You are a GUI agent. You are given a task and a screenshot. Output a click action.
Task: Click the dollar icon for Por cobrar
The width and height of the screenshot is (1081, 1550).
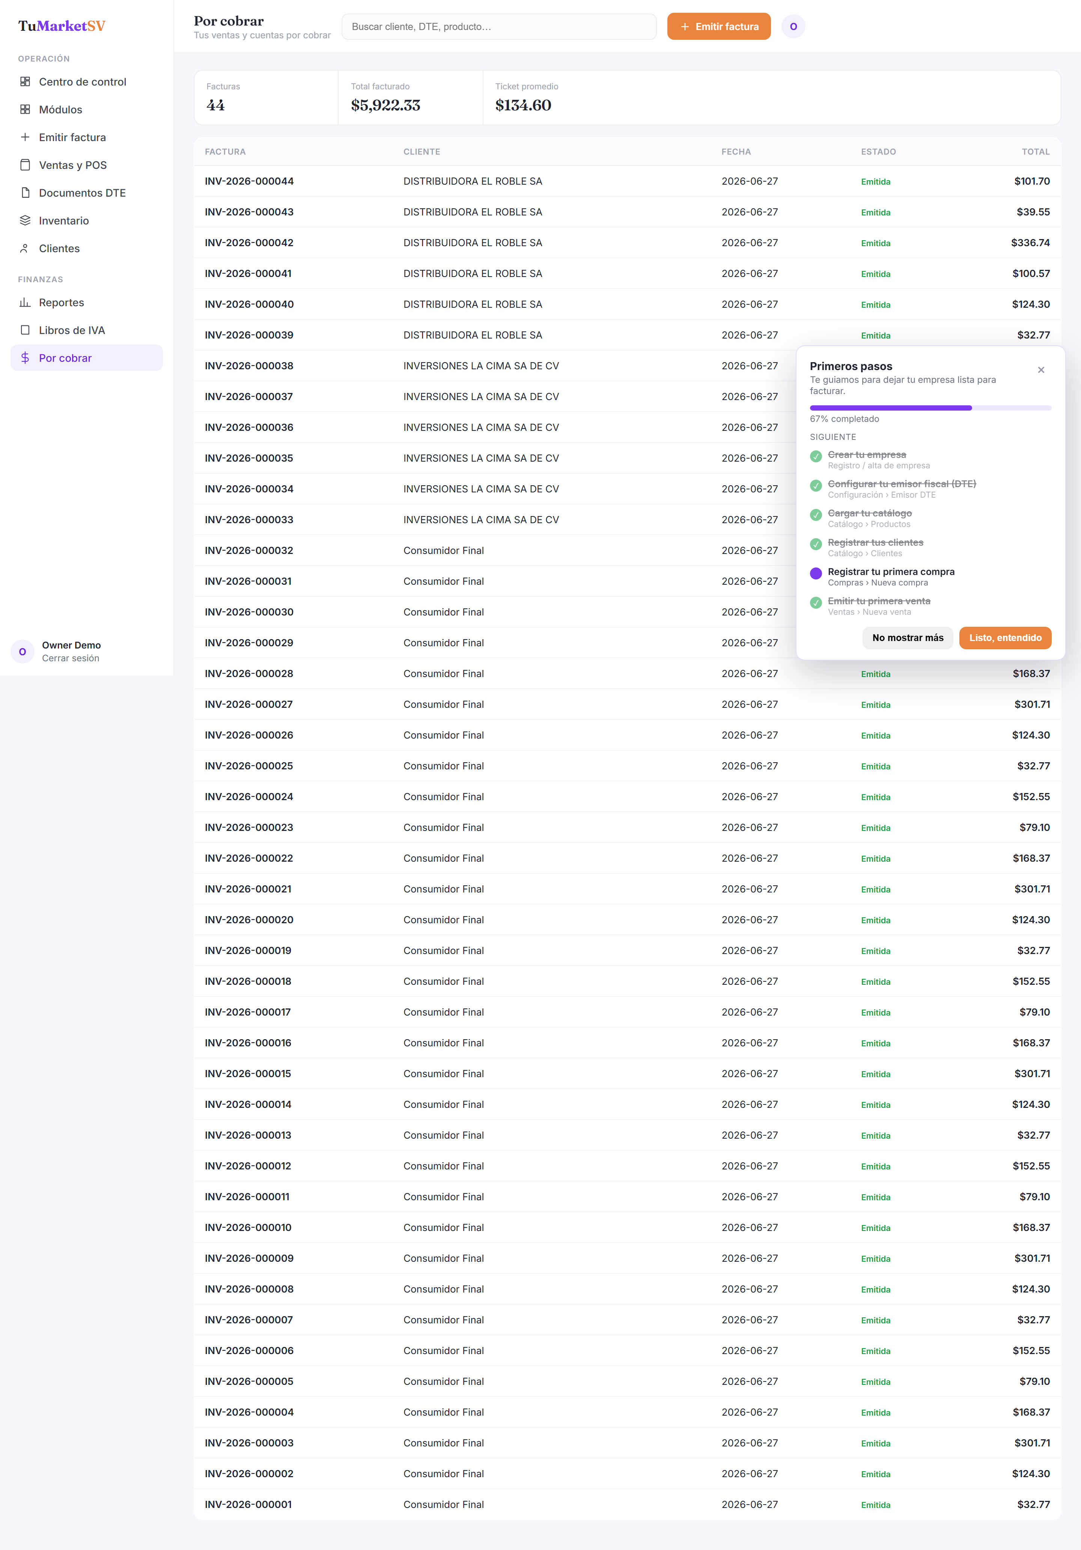pyautogui.click(x=25, y=358)
